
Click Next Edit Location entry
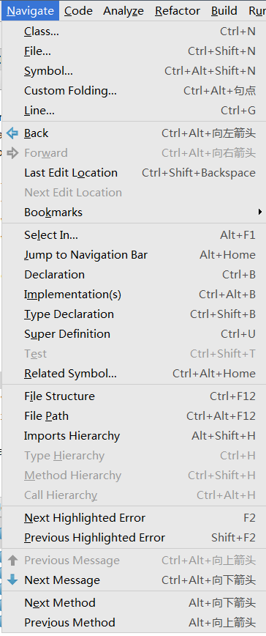[x=133, y=192]
